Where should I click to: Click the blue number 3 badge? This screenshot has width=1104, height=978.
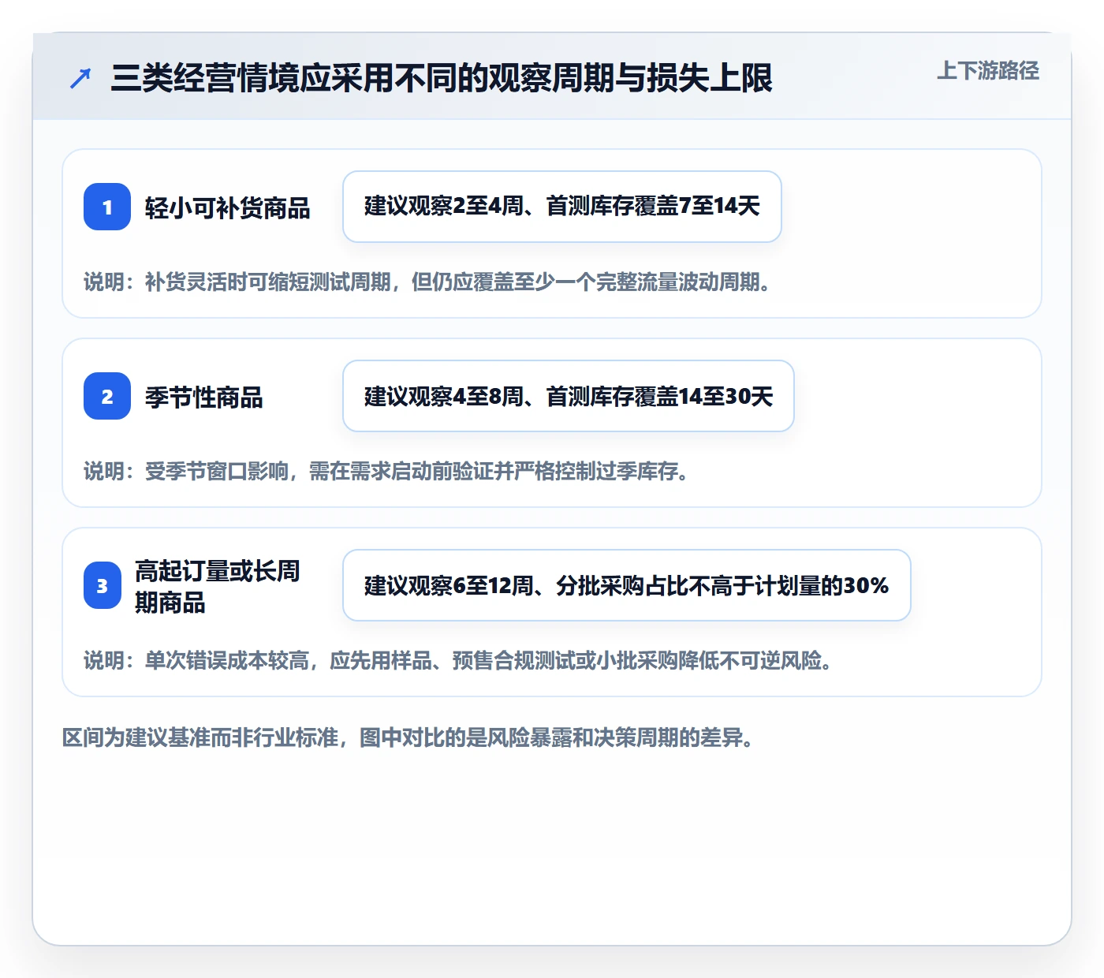coord(103,585)
